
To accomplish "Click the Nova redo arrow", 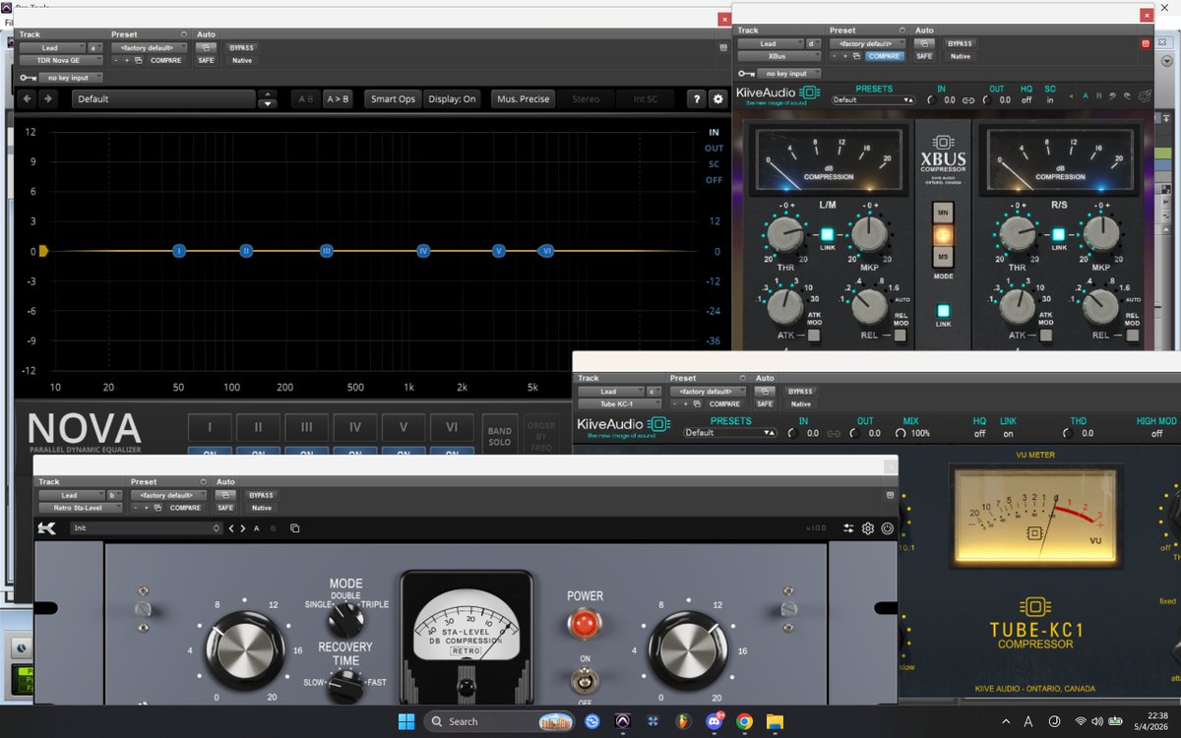I will (47, 98).
